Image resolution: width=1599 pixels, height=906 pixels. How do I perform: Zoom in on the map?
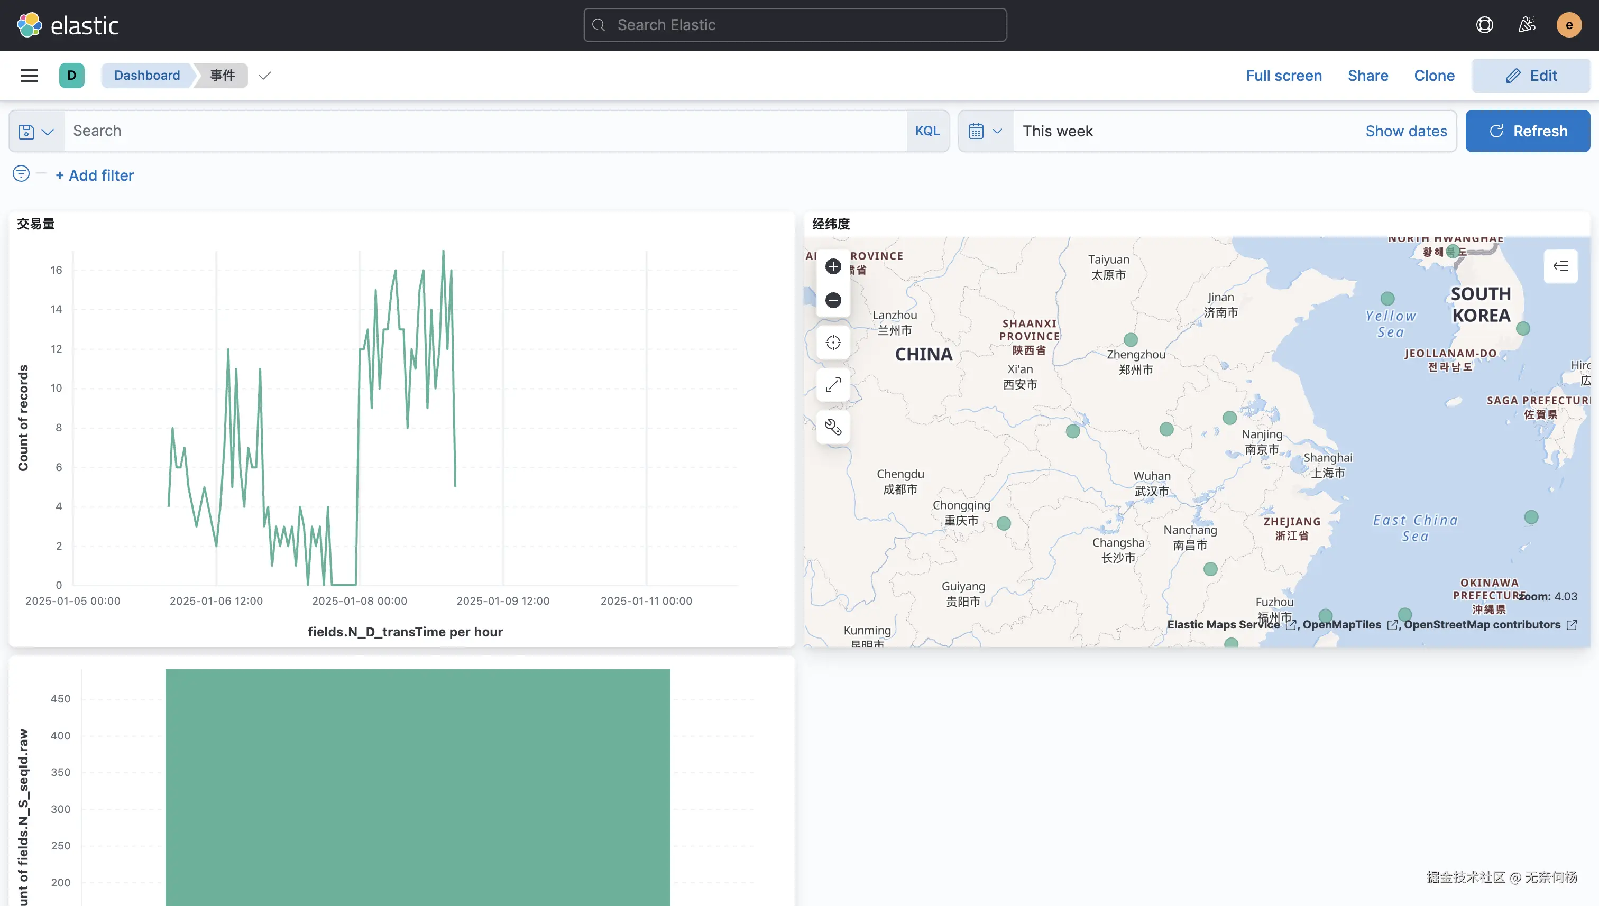click(833, 267)
